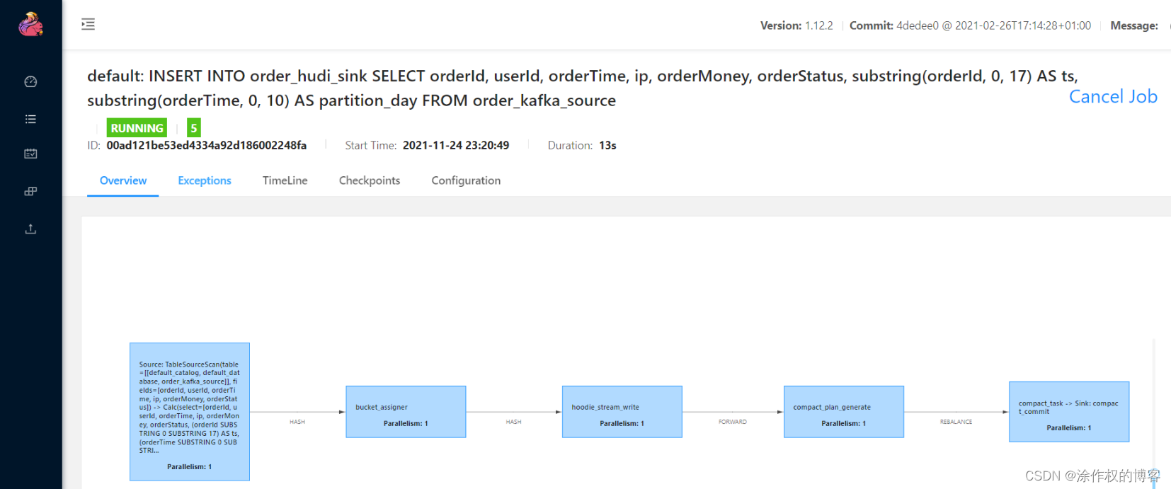
Task: Switch to the Overview tab
Action: pos(123,180)
